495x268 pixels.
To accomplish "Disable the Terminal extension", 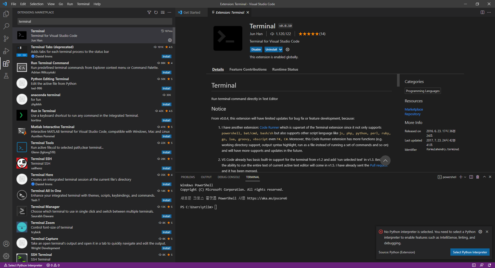I will (256, 49).
